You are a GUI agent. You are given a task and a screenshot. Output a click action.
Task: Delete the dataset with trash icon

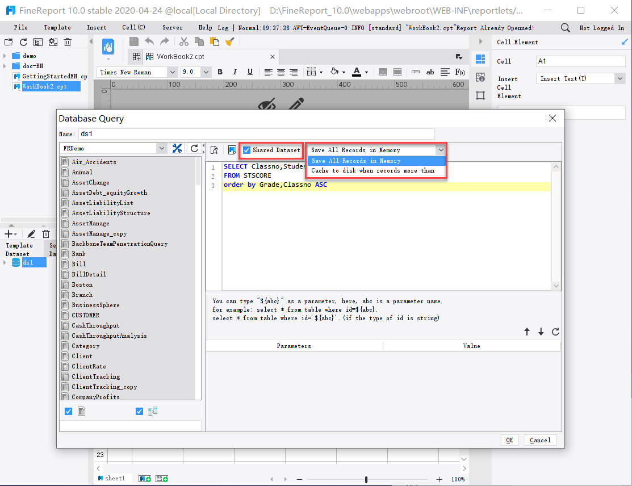(46, 234)
